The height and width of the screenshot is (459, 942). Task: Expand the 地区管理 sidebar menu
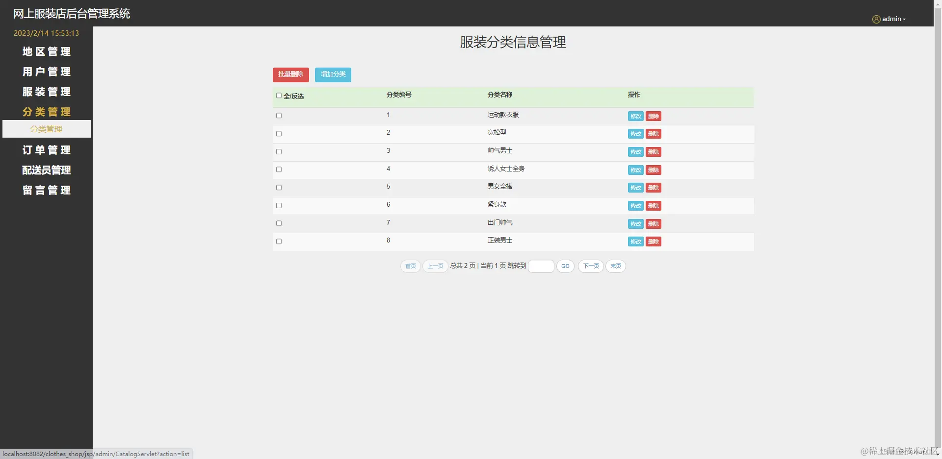tap(47, 51)
